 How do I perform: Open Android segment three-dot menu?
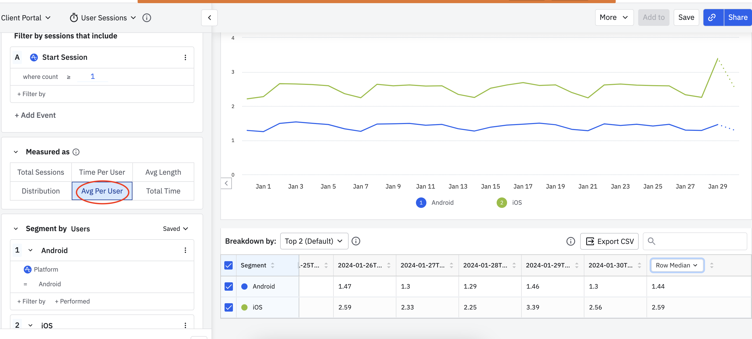(x=185, y=250)
